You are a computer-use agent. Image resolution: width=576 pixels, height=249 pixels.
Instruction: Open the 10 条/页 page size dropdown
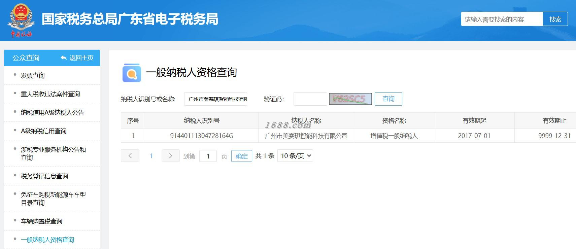pos(295,156)
